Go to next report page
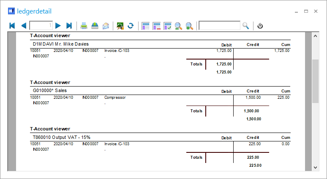 pos(58,26)
